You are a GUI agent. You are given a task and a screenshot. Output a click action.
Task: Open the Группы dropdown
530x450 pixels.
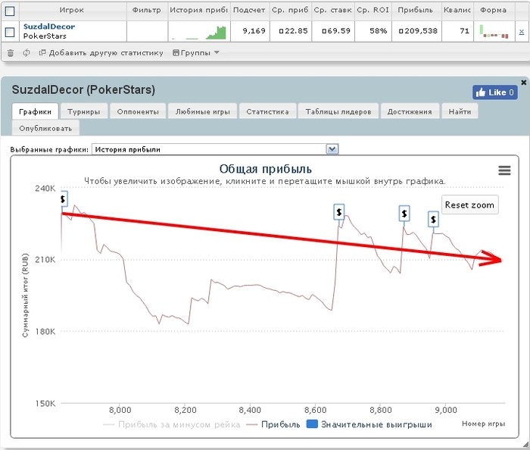(x=196, y=53)
